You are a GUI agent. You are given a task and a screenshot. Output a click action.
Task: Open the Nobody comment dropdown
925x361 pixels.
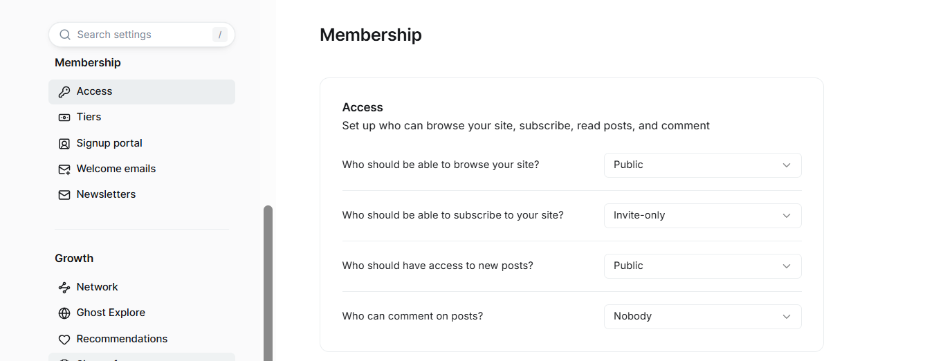click(x=702, y=317)
